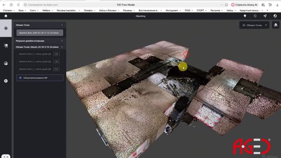Click the PDF format tag button

[56, 69]
